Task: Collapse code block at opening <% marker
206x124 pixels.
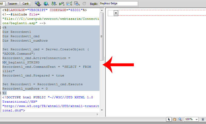Action: (1, 27)
